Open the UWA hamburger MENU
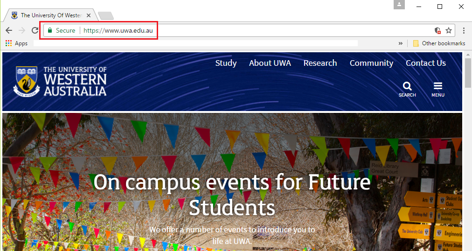 click(x=437, y=86)
